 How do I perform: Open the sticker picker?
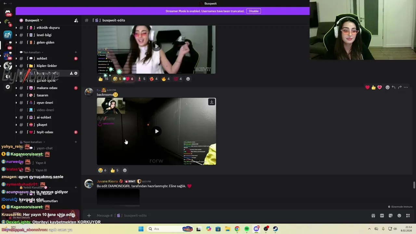click(x=391, y=215)
